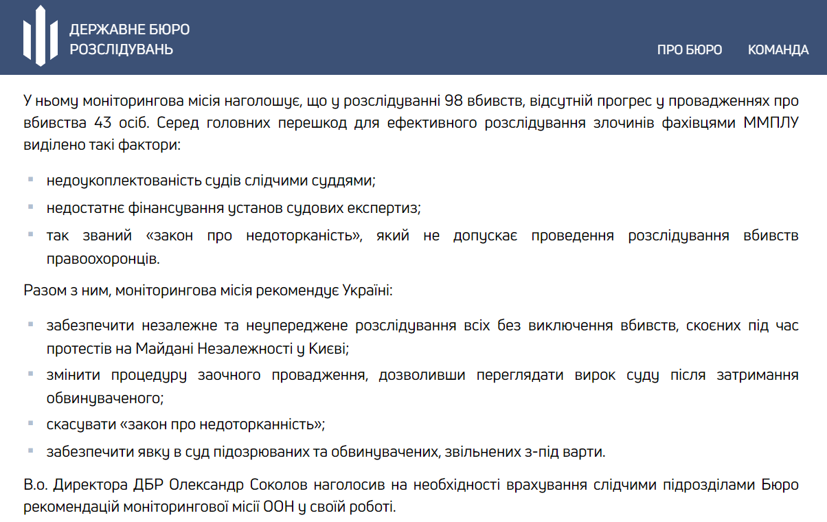827x522 pixels.
Task: Click bullet marker before забезпечити незалежне
Action: coord(31,324)
